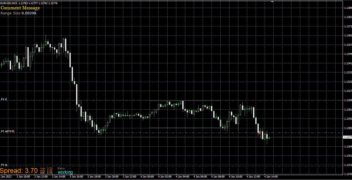Screen dimensions: 352x180
Task: Click the 'min: 3.70' spread value
Action: click(x=46, y=173)
